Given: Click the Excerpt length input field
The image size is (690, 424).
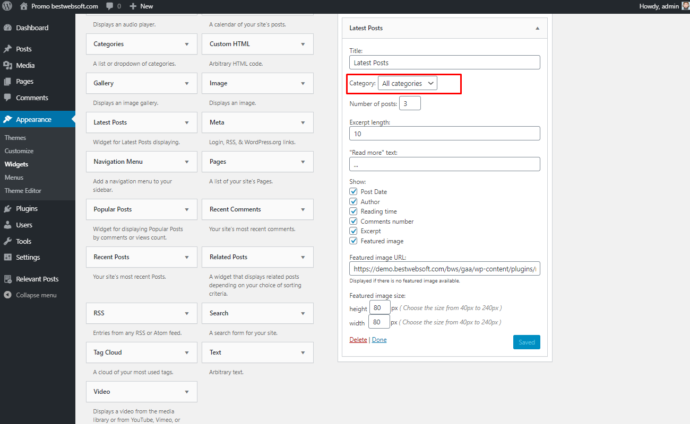Looking at the screenshot, I should (x=445, y=134).
